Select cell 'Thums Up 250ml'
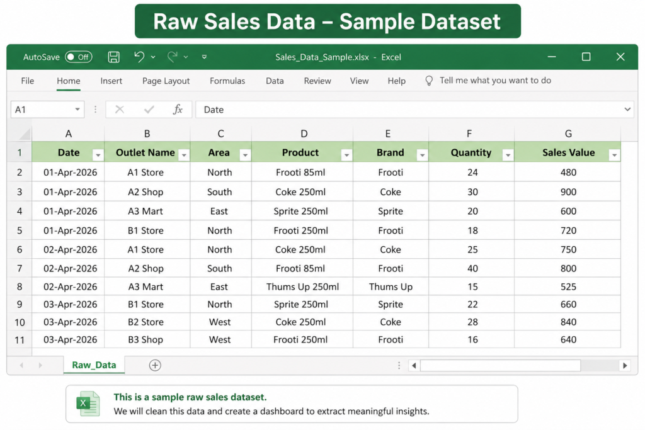The height and width of the screenshot is (430, 645). click(302, 286)
